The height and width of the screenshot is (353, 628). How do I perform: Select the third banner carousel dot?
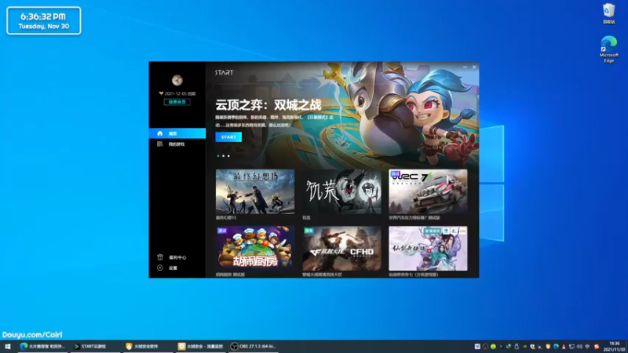click(228, 156)
